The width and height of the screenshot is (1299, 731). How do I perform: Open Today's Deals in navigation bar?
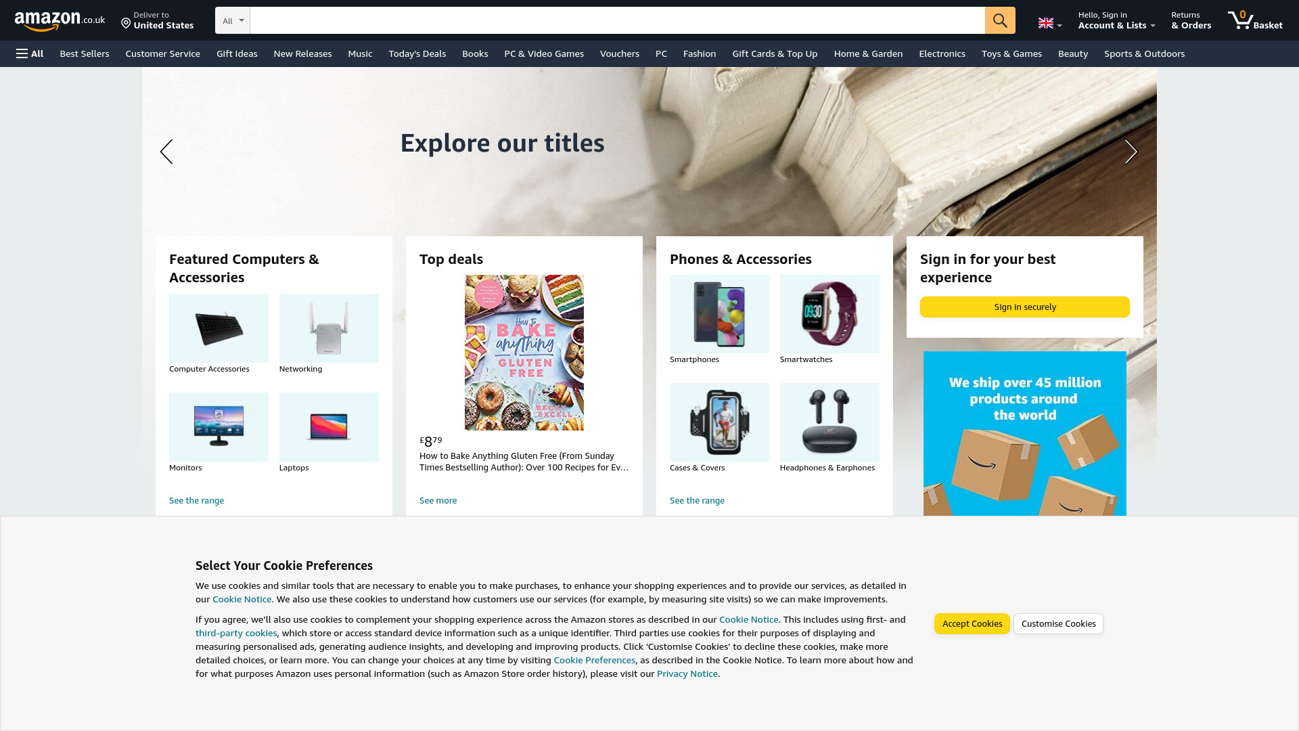coord(417,53)
